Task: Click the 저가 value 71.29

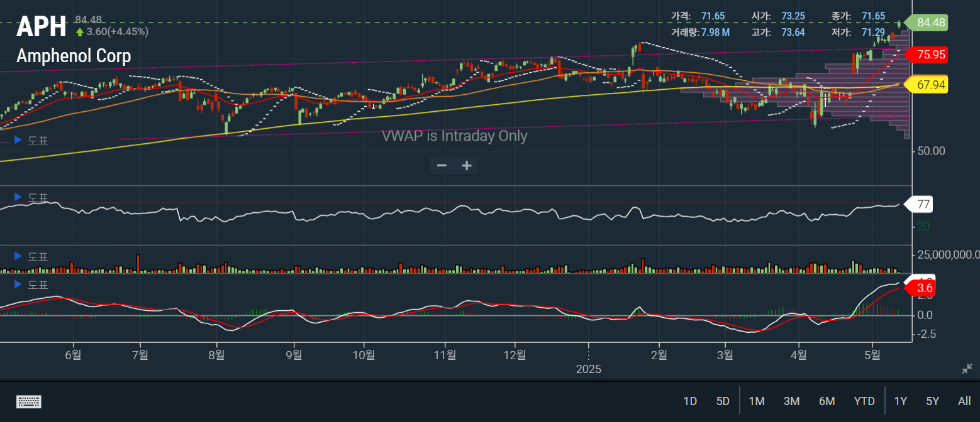Action: point(873,31)
